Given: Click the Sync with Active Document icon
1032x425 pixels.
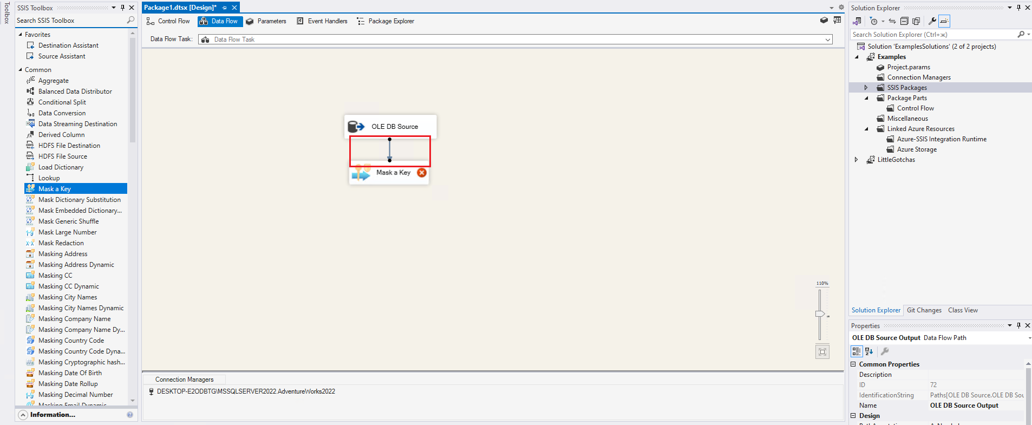Looking at the screenshot, I should coord(892,21).
